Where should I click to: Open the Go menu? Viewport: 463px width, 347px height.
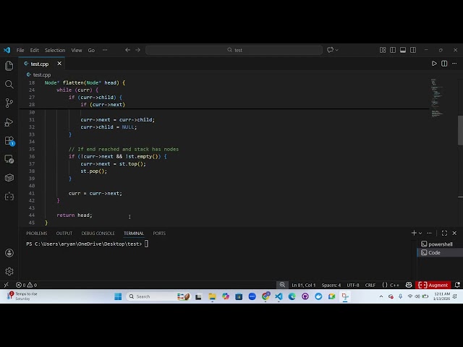pos(91,50)
